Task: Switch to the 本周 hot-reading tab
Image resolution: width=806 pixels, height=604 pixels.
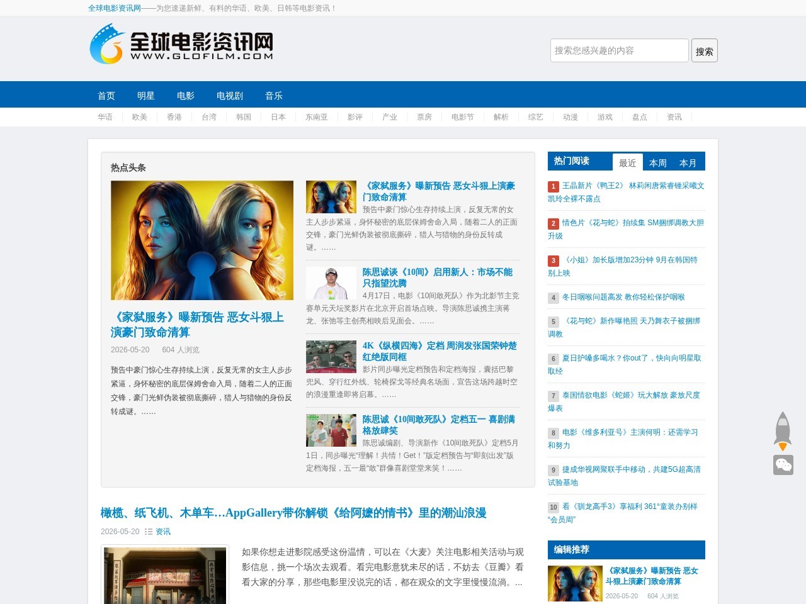Action: pos(658,162)
